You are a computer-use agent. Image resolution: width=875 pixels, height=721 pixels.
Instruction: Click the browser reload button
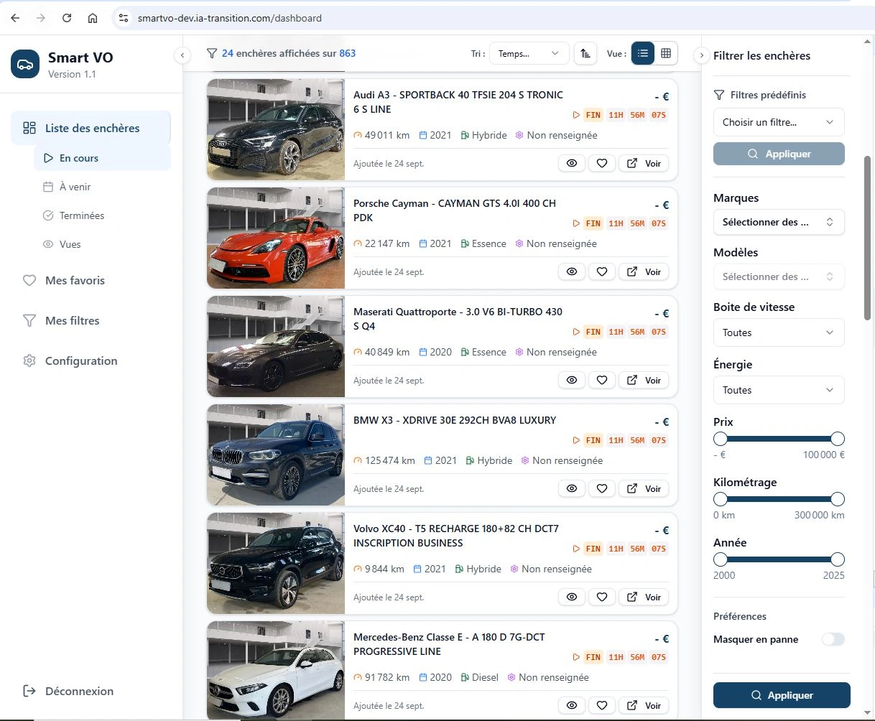pos(67,18)
